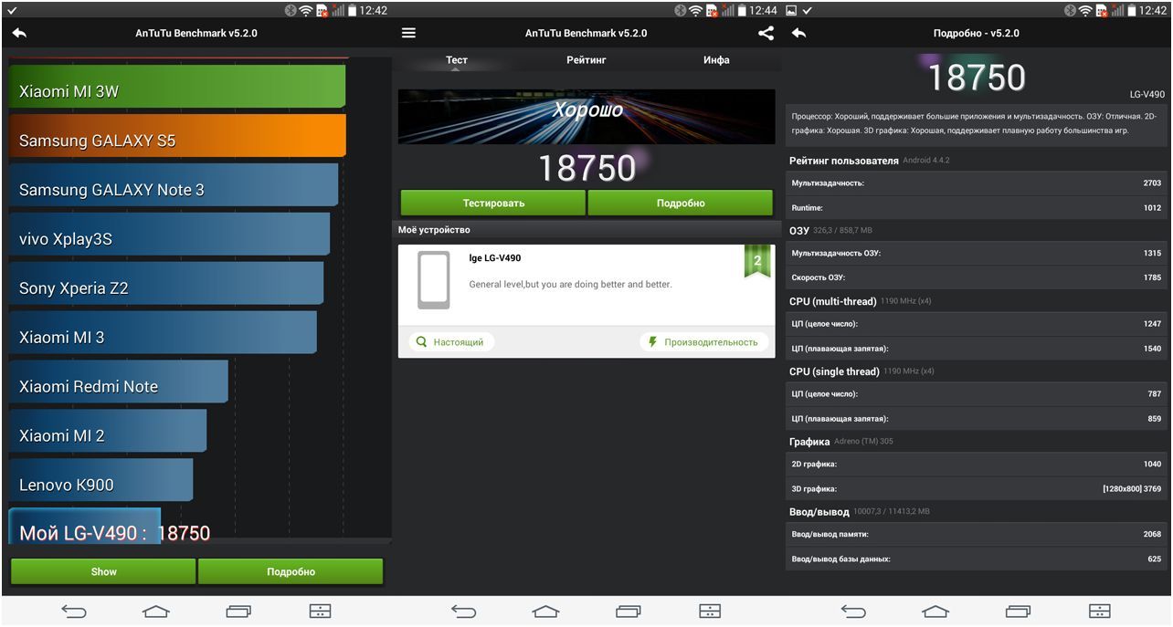This screenshot has height=627, width=1173.
Task: Tap the green rank 2 ribbon badge
Action: click(x=756, y=262)
